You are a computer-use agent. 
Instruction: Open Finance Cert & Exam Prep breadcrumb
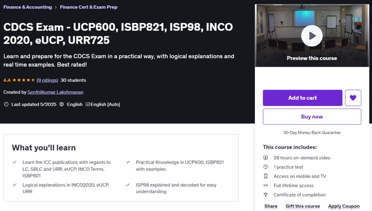pos(89,7)
